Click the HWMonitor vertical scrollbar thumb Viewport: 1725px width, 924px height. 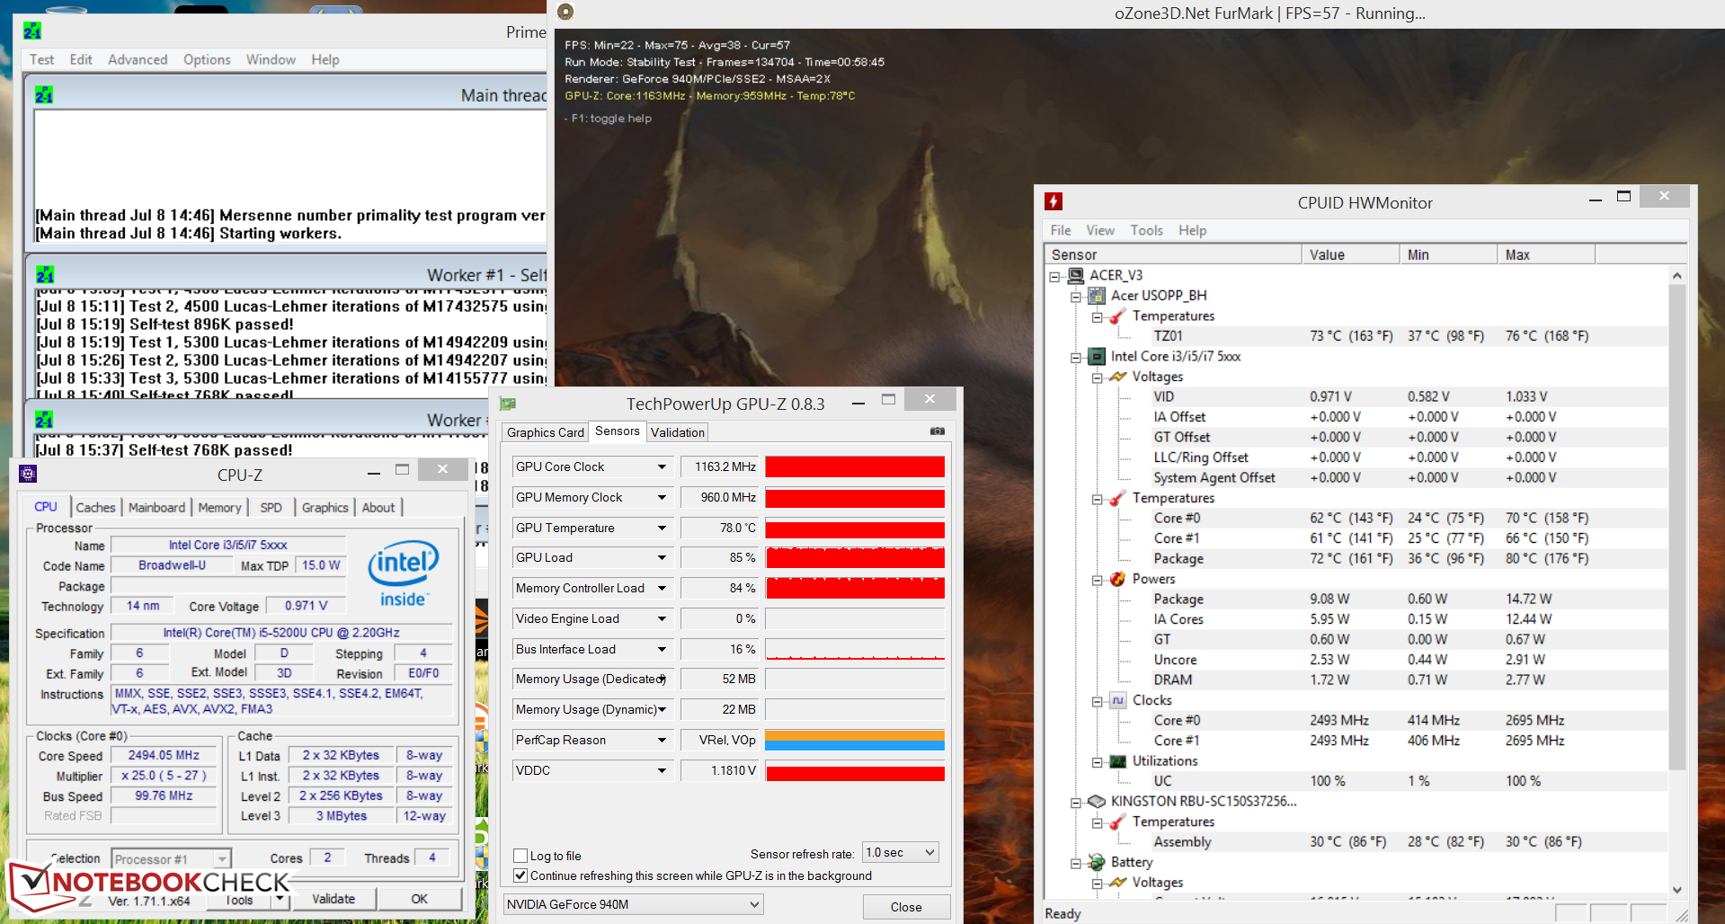click(x=1676, y=527)
